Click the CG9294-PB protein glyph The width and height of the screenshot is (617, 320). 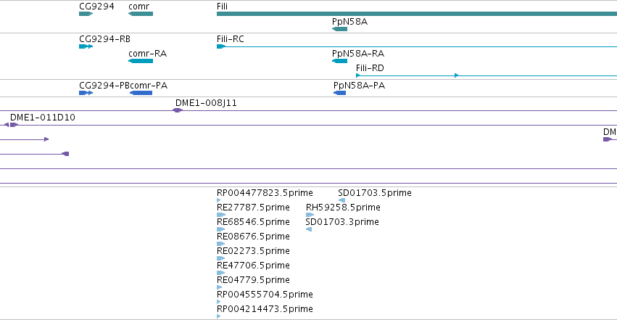[x=86, y=93]
